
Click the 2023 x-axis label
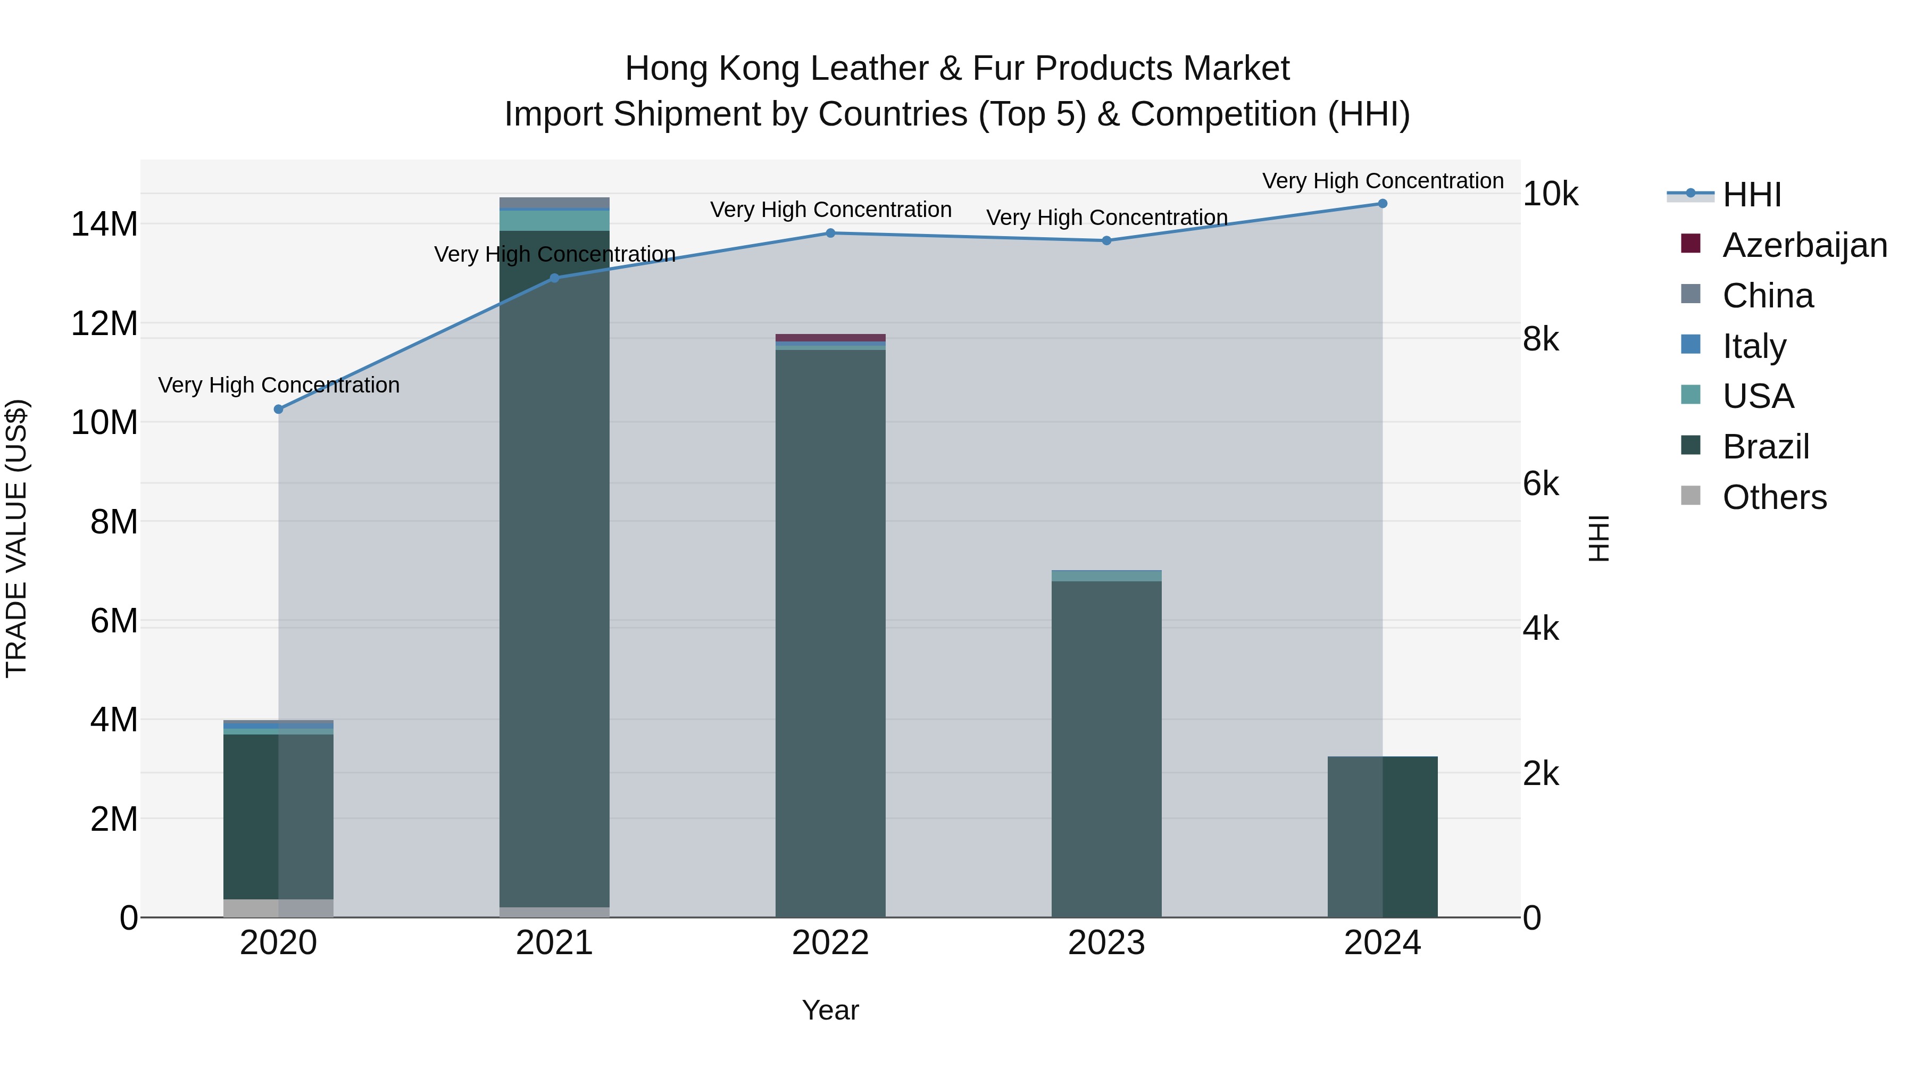tap(1106, 943)
